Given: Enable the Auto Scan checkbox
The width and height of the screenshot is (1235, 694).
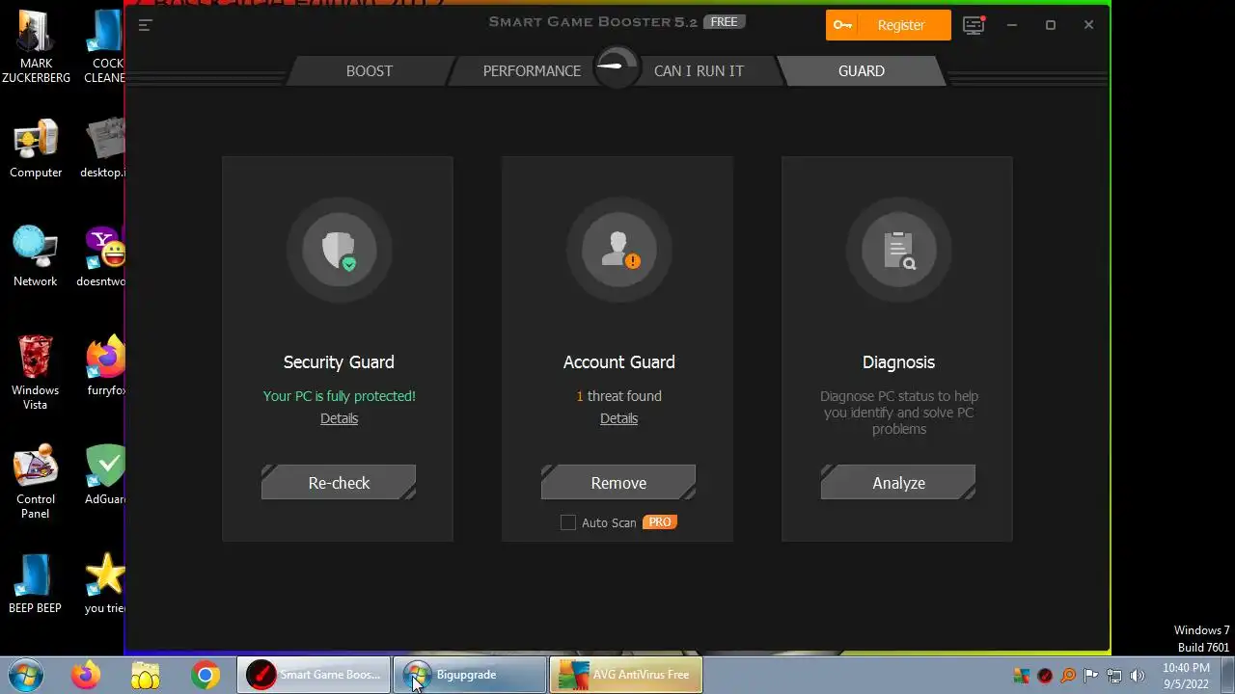Looking at the screenshot, I should pos(568,522).
